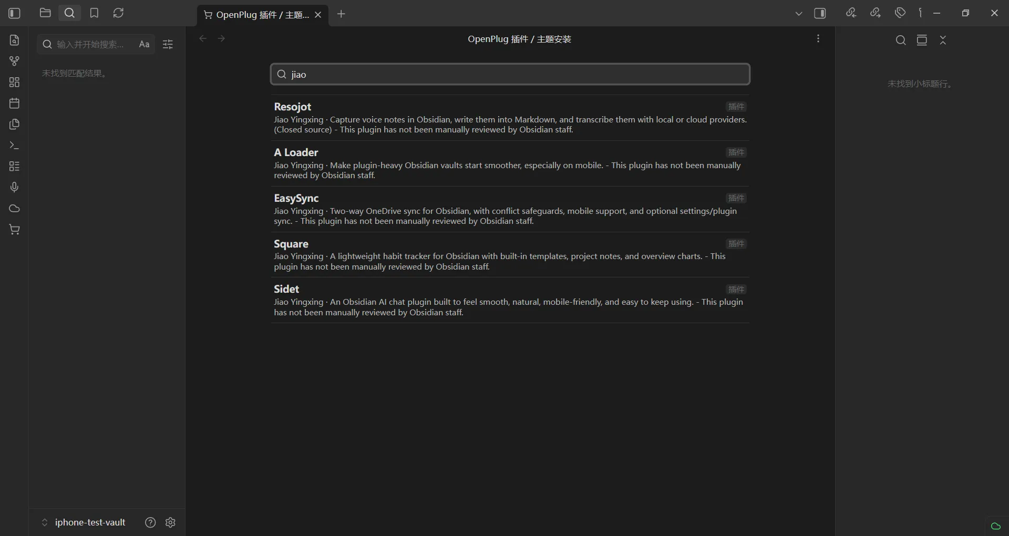The width and height of the screenshot is (1009, 536).
Task: Click the EasySync description about OneDrive sync
Action: click(x=506, y=216)
